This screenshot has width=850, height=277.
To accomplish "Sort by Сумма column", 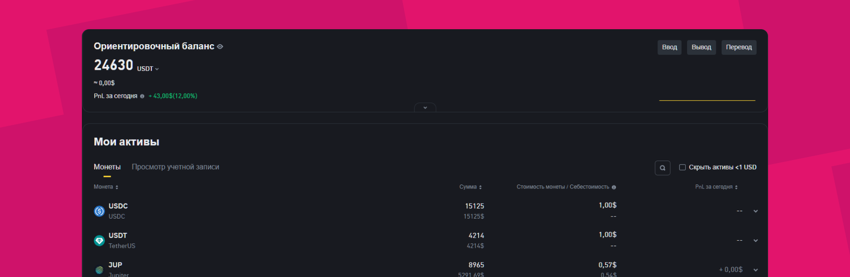I will (470, 187).
